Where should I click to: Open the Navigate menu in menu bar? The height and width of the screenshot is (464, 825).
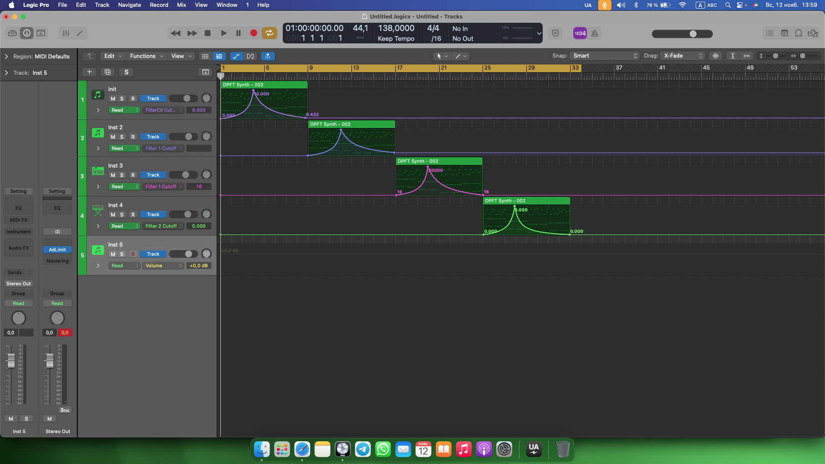[x=129, y=5]
